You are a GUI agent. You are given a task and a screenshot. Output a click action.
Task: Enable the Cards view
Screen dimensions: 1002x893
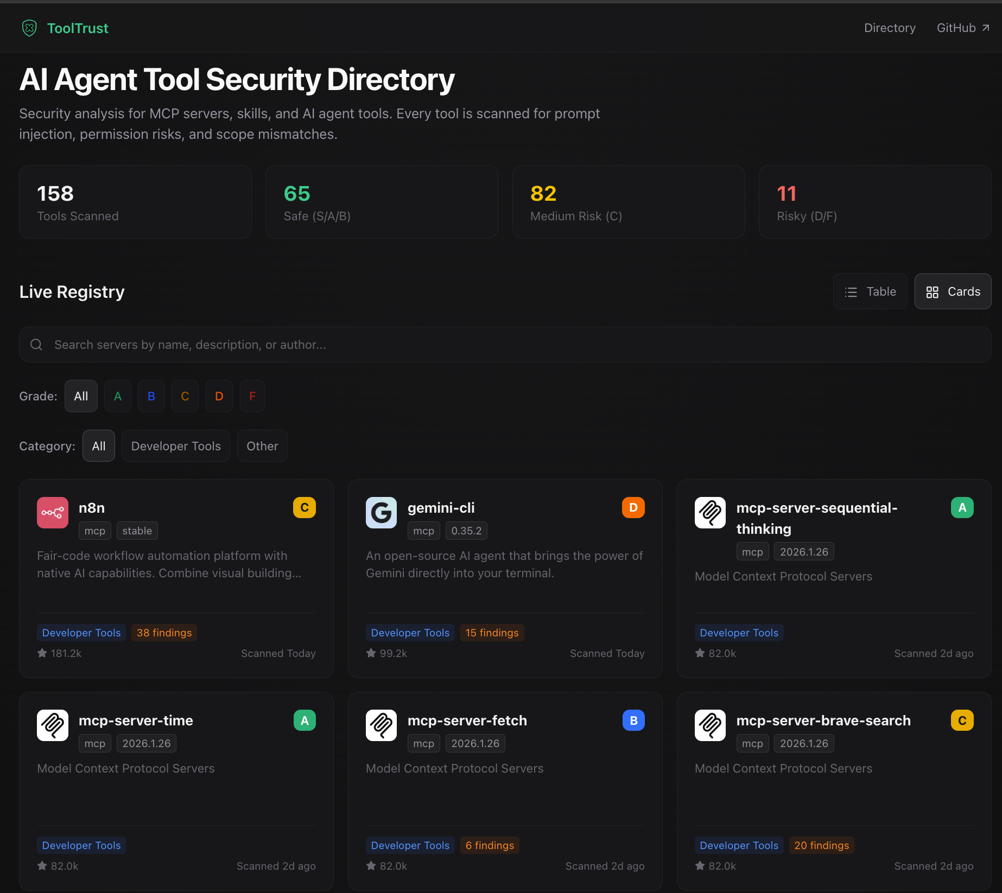(953, 291)
